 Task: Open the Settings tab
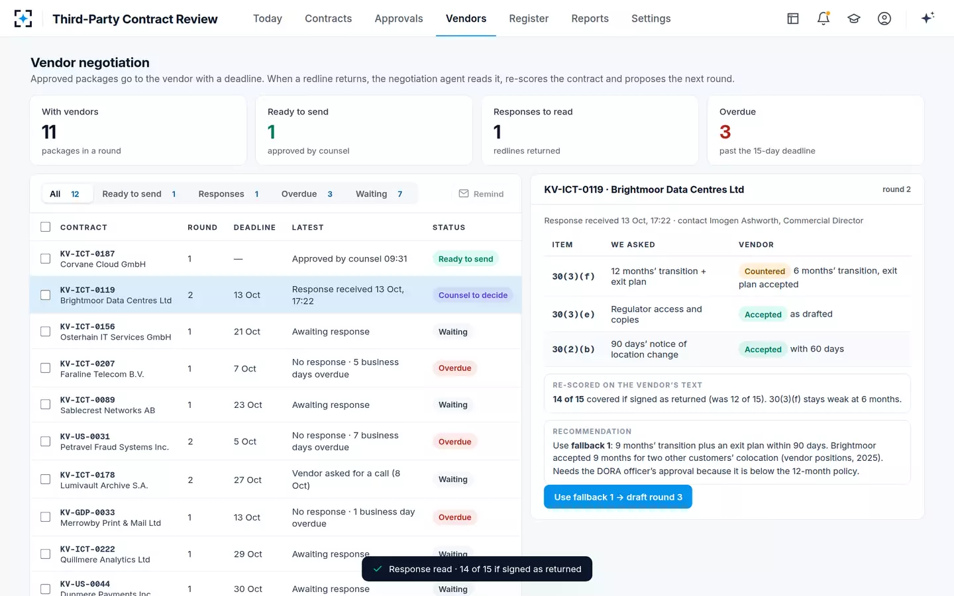651,19
